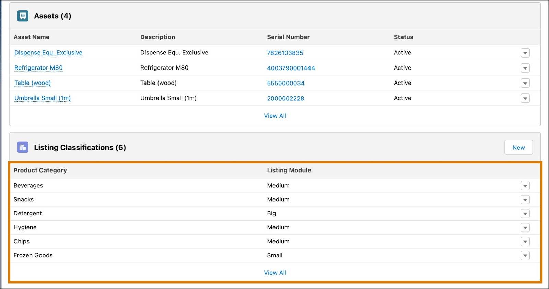Click the Serial Number column header
Screen dimensions: 549x289
[x=288, y=37]
